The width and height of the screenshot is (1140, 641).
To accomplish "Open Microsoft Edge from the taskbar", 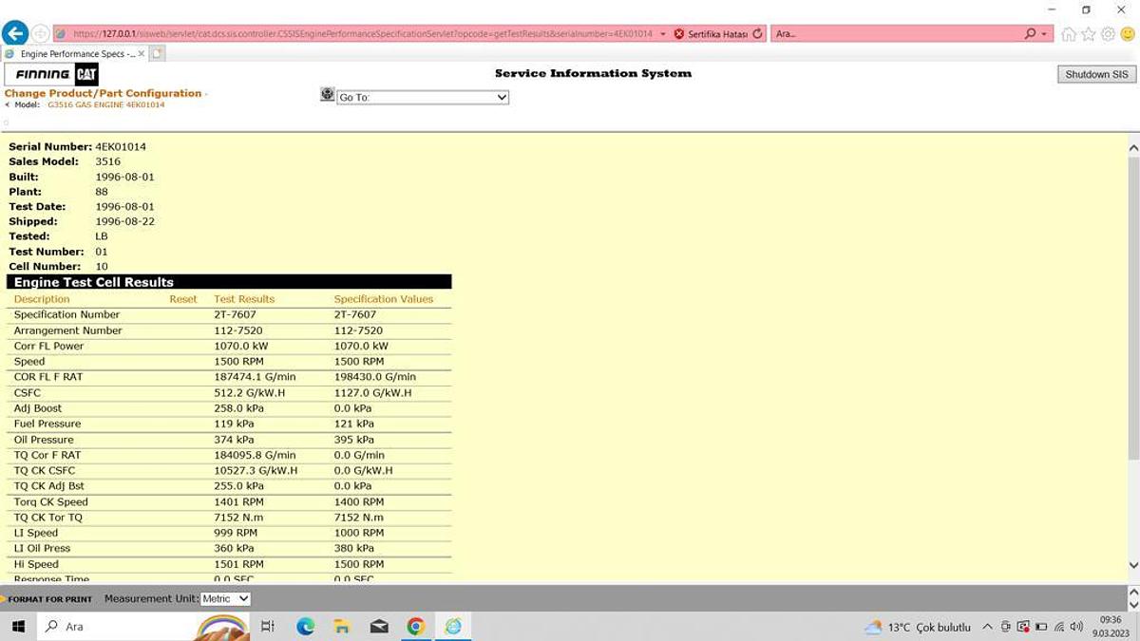I will coord(305,627).
